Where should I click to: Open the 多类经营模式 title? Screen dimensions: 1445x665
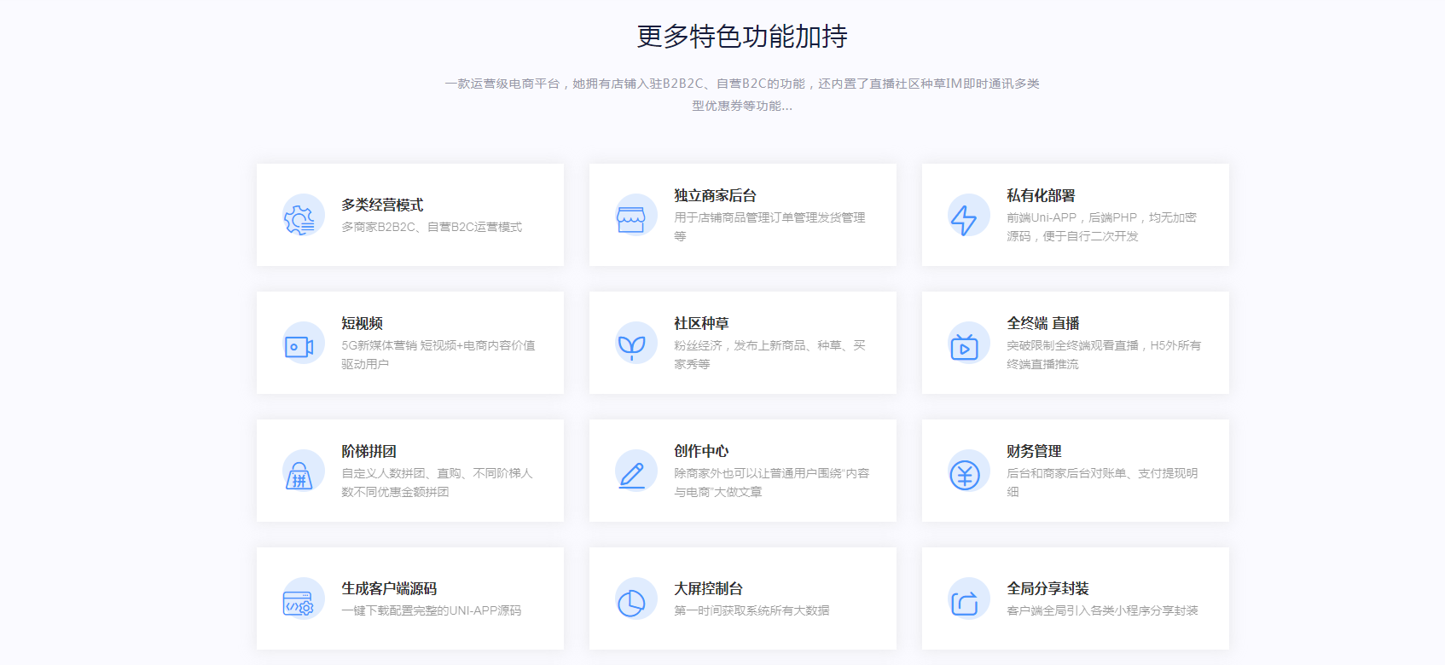pos(382,205)
